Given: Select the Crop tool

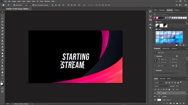Looking at the screenshot, I should click(2, 25).
